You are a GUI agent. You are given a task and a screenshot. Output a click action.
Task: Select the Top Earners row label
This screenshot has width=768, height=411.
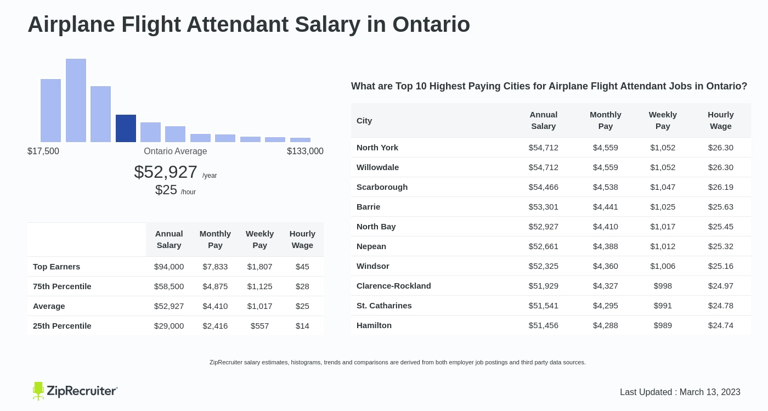(x=57, y=266)
